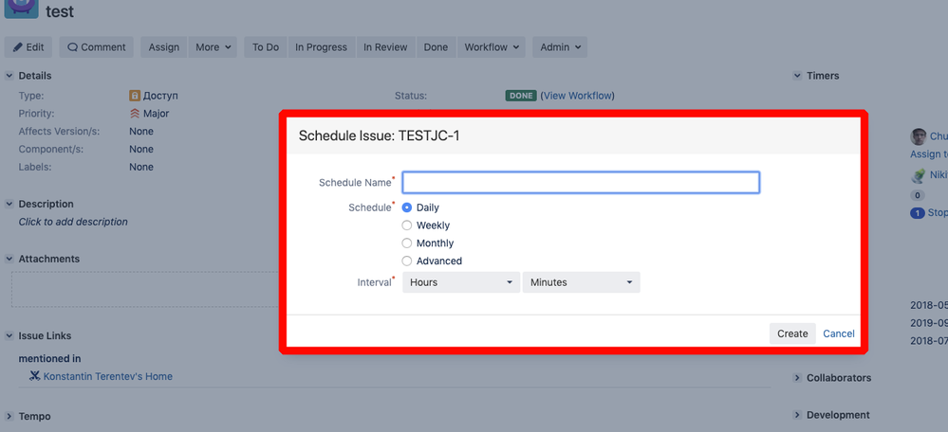The height and width of the screenshot is (432, 948).
Task: Expand the Tempo section
Action: [x=9, y=416]
